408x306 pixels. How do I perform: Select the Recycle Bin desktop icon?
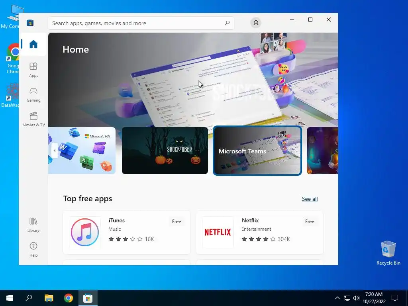click(388, 253)
